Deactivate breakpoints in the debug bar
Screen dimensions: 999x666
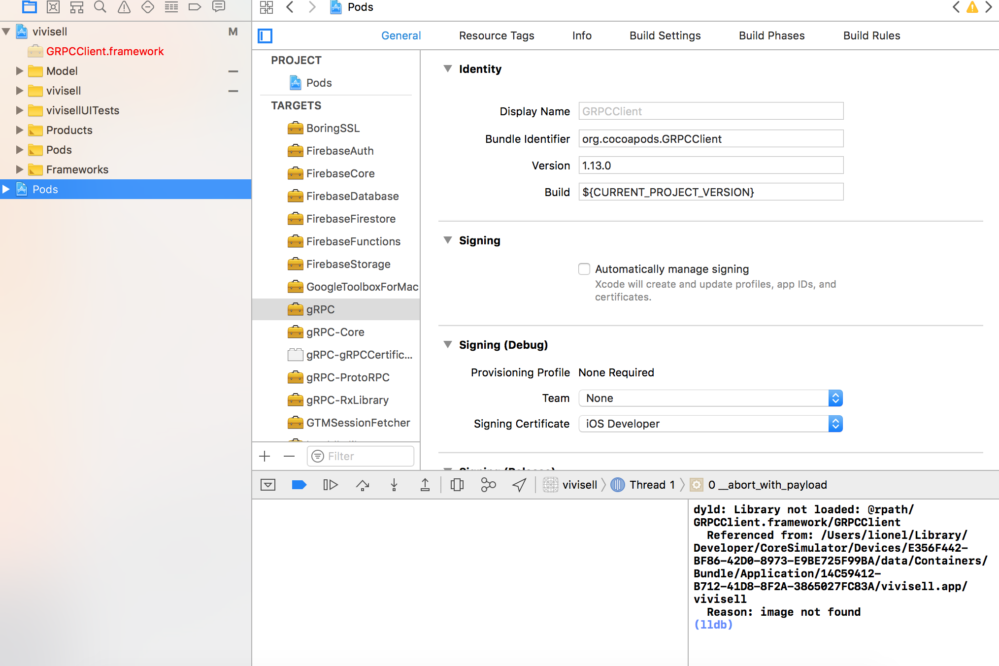click(x=299, y=485)
